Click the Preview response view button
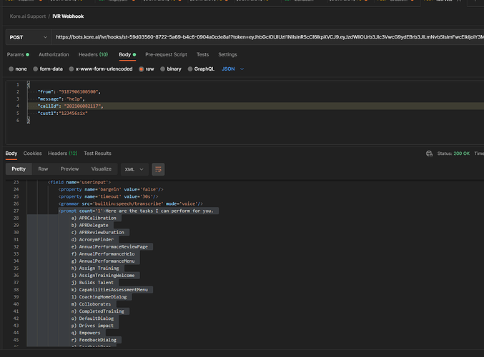Screen dimensions: 484x357 point(69,169)
